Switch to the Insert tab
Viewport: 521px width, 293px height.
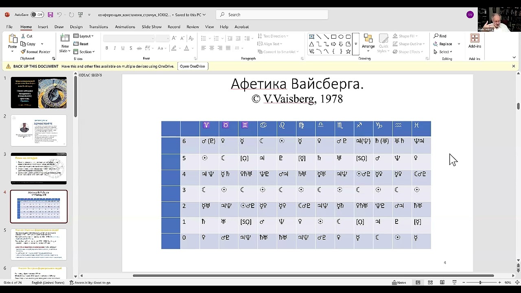(x=43, y=27)
